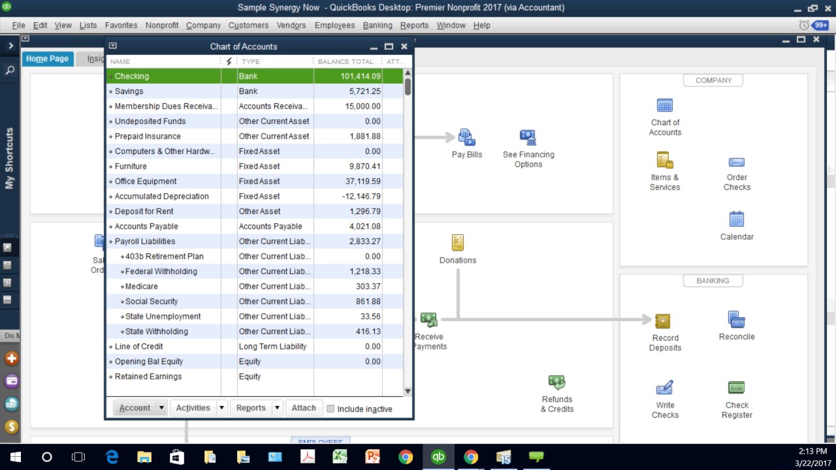The width and height of the screenshot is (836, 470).
Task: Select the Checking account row
Action: click(x=255, y=76)
